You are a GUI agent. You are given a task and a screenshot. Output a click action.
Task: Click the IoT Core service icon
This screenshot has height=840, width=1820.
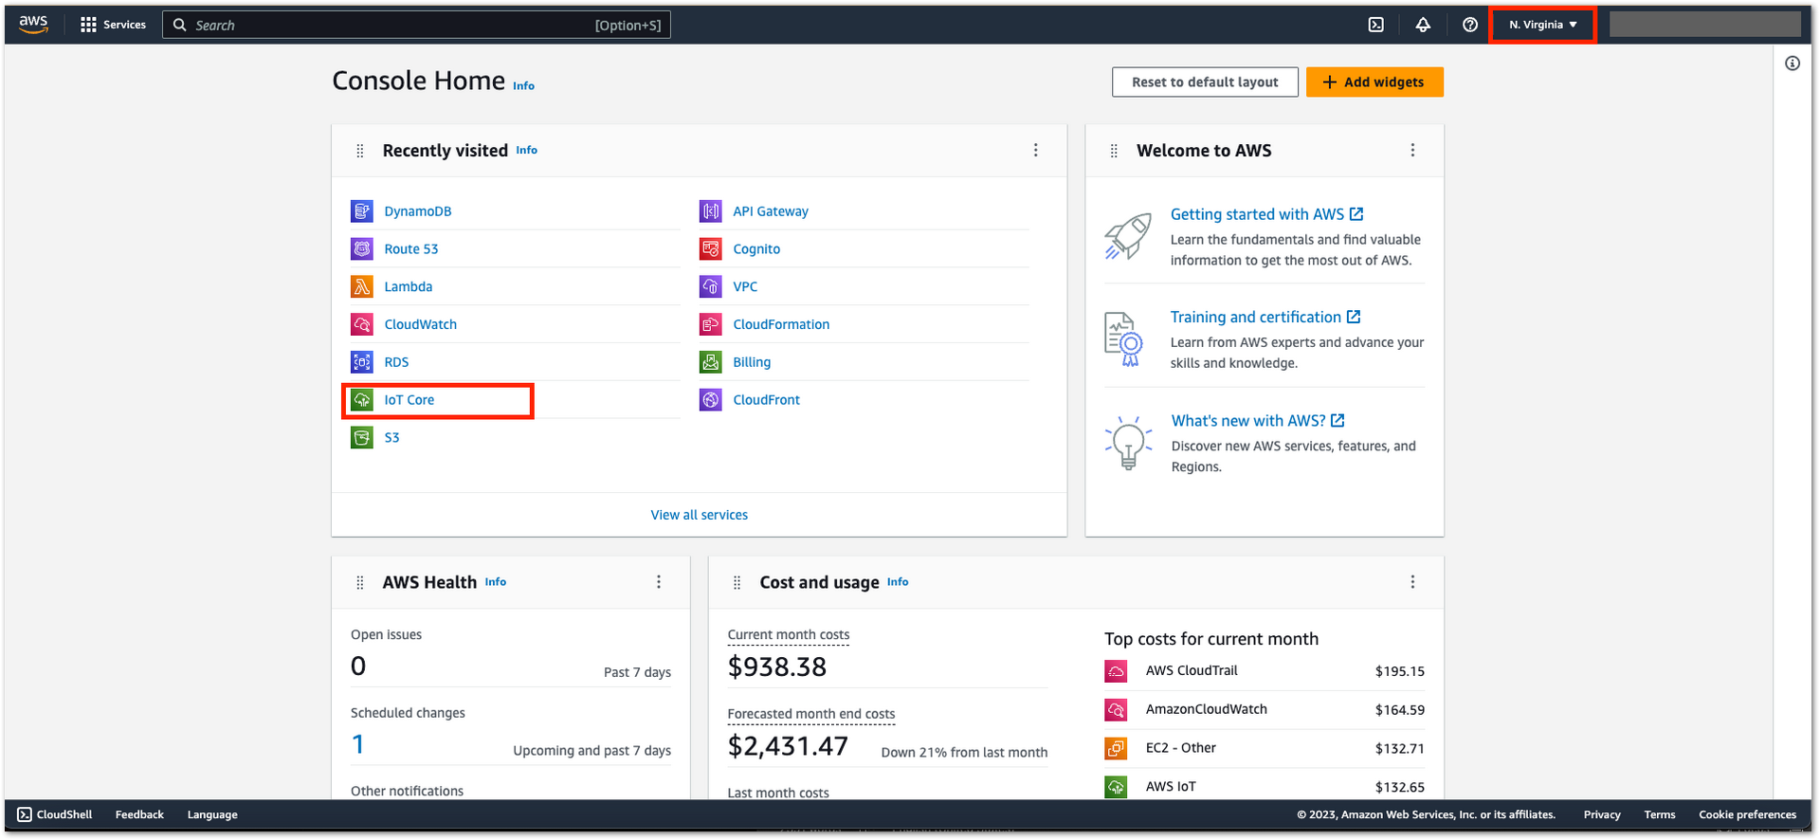(362, 400)
